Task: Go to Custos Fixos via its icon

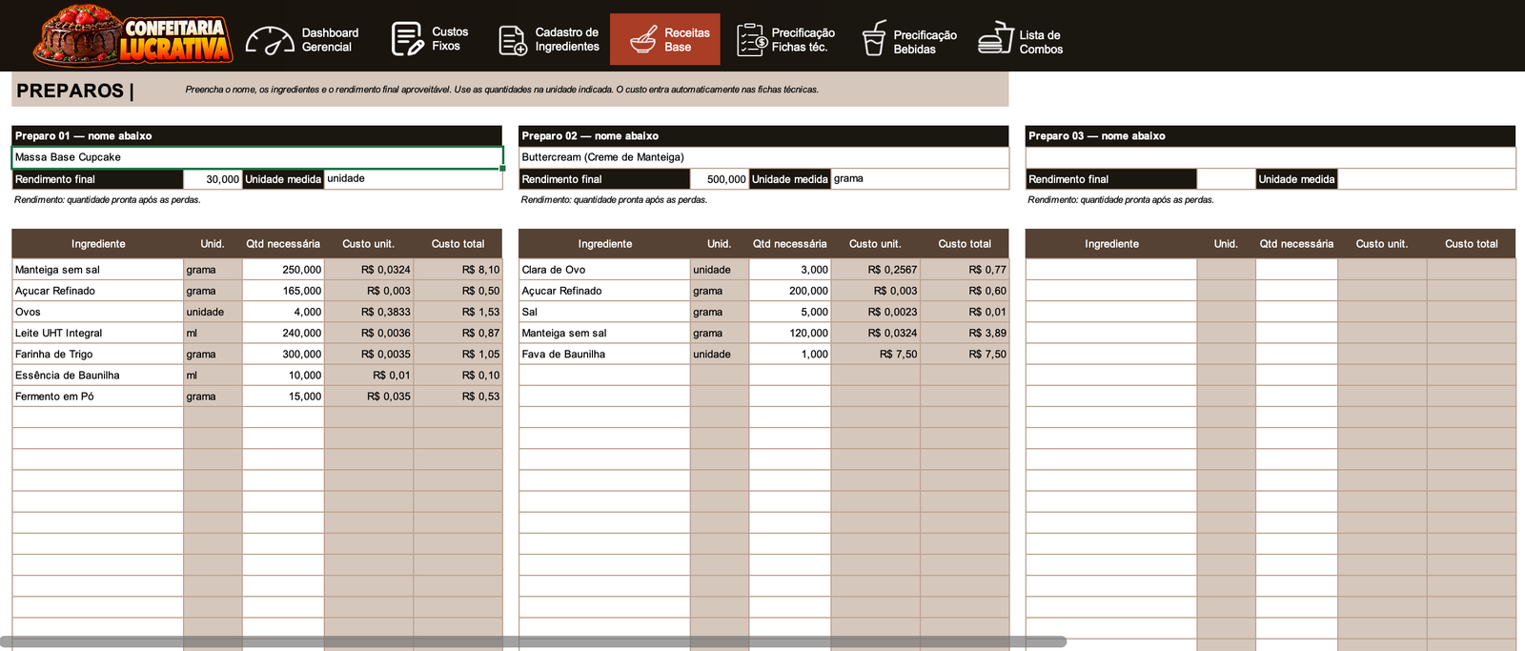Action: 408,39
